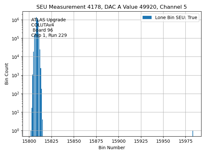Click the 'COLUTAv4' annotation text

point(42,25)
